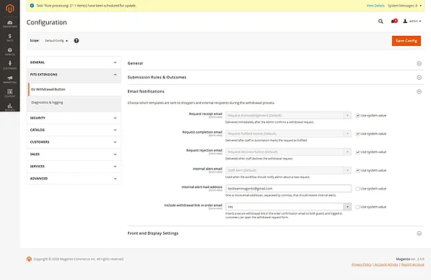Image resolution: width=431 pixels, height=280 pixels.
Task: Uncheck system value for Request receipt email
Action: pos(358,116)
